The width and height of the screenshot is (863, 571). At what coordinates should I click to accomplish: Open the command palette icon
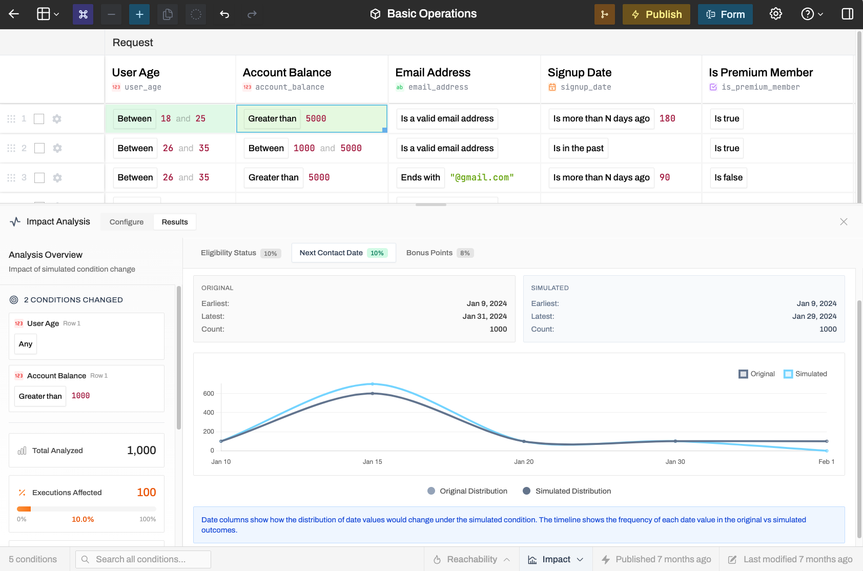pyautogui.click(x=83, y=14)
